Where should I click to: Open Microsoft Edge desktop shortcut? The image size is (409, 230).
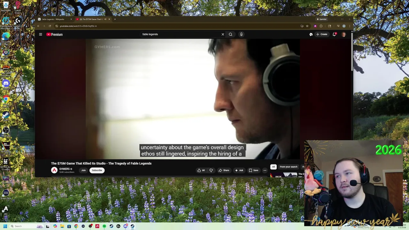[x=6, y=38]
